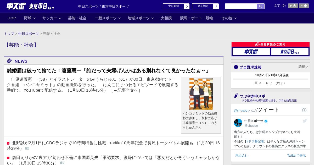Open the つぶやき中スポ heading link
Image resolution: width=314 pixels, height=165 pixels.
pyautogui.click(x=253, y=96)
